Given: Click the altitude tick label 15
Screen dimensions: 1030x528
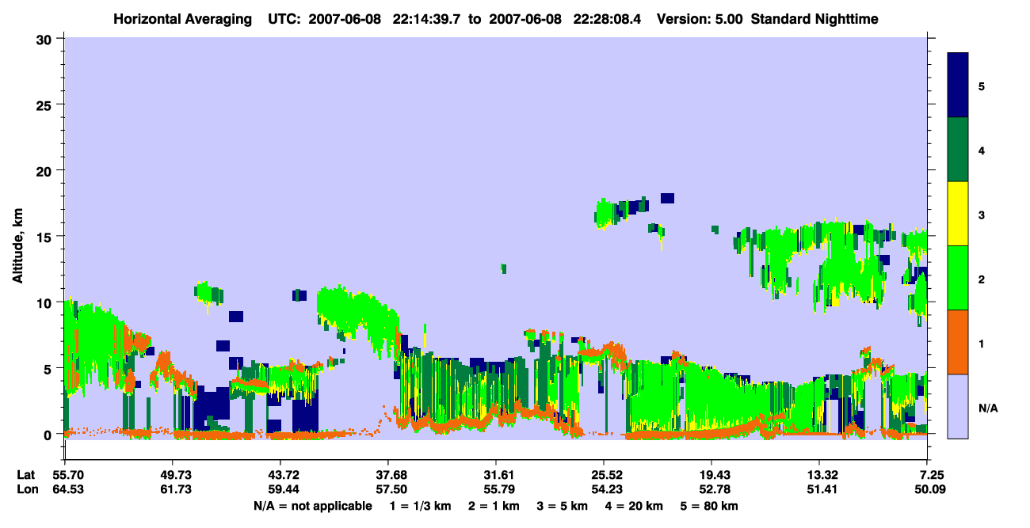Looking at the screenshot, I should (46, 236).
